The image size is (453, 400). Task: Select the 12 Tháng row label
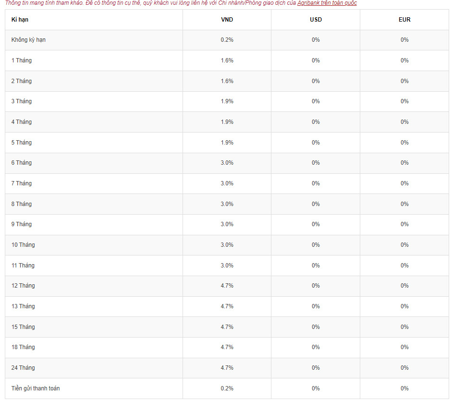coord(23,286)
